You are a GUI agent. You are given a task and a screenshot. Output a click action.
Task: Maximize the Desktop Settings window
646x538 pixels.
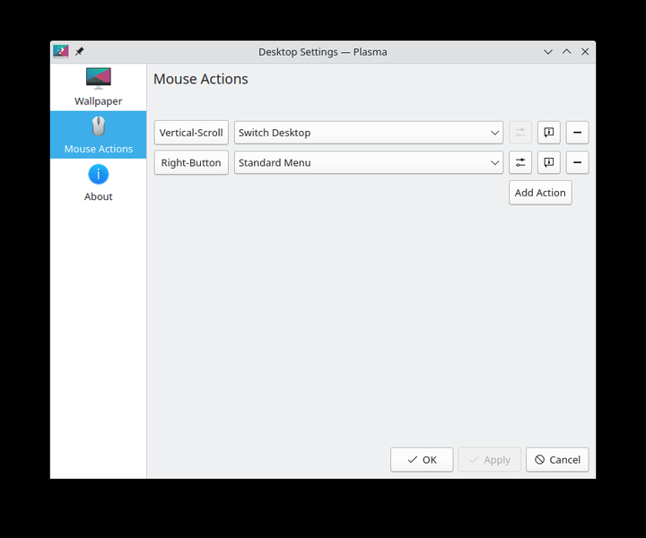(566, 52)
